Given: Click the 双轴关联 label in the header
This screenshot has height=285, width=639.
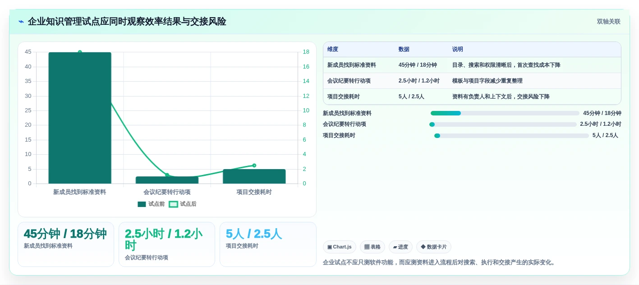Looking at the screenshot, I should tap(608, 22).
